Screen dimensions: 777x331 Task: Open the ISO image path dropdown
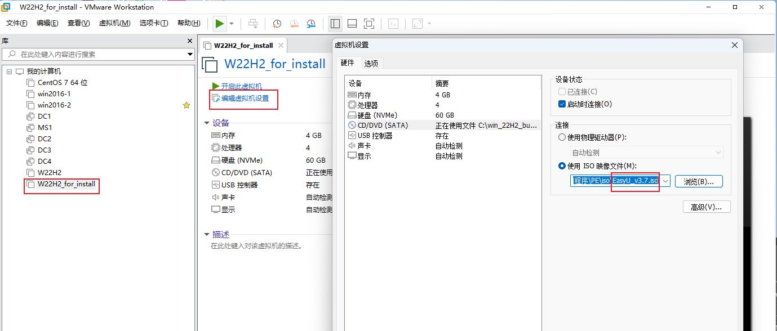[665, 181]
